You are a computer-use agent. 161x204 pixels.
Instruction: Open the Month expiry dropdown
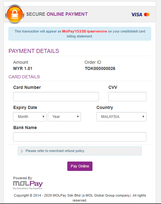(x=30, y=117)
